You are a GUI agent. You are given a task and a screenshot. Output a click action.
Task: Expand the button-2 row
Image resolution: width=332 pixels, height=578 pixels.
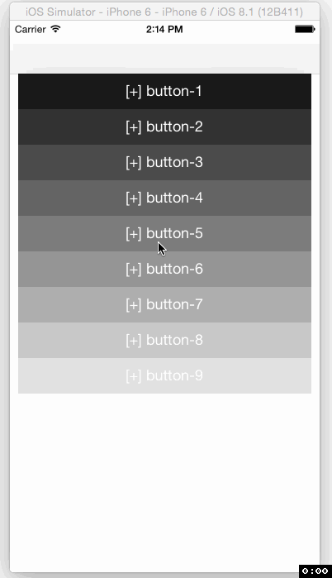pyautogui.click(x=164, y=127)
